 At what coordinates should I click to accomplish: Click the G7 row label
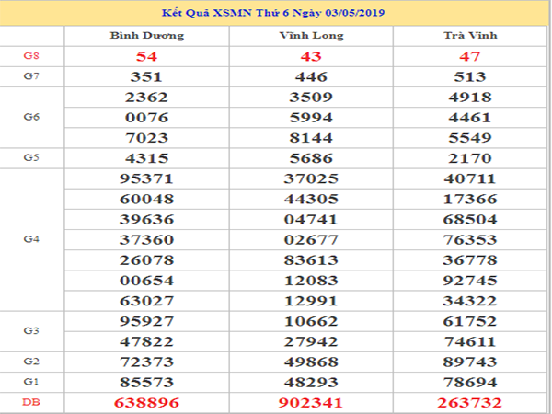coord(31,76)
